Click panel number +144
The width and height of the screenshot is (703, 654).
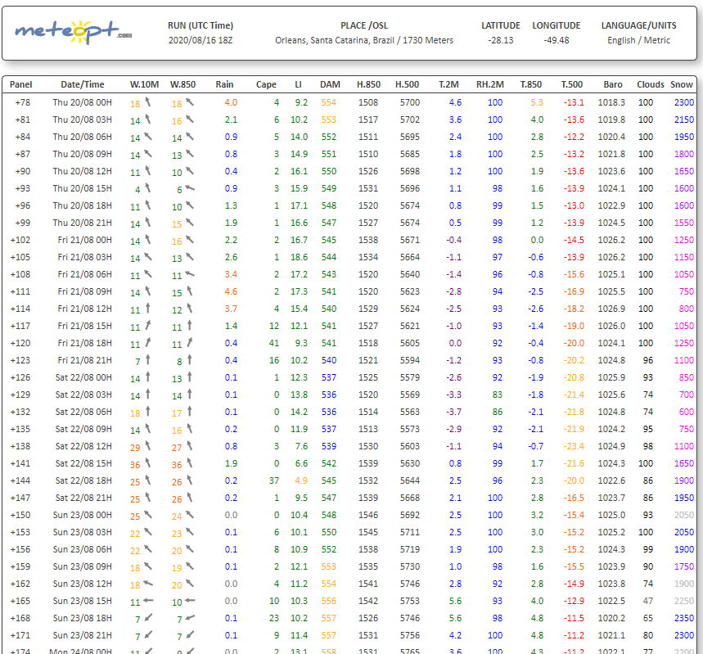pos(20,480)
